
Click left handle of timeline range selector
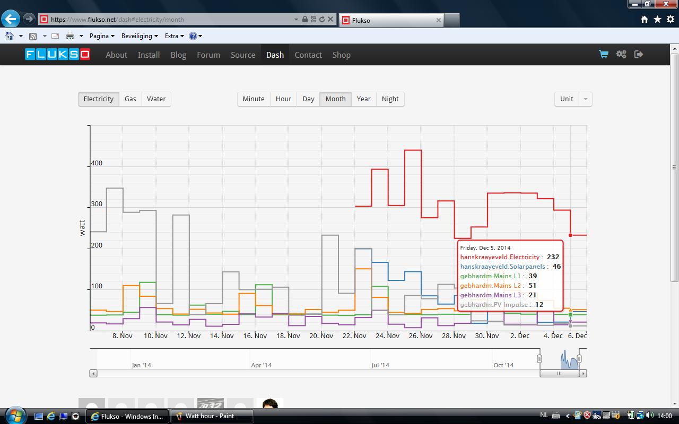pyautogui.click(x=539, y=359)
